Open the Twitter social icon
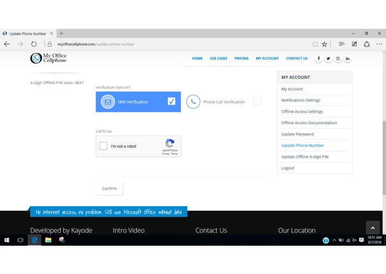 (x=328, y=58)
